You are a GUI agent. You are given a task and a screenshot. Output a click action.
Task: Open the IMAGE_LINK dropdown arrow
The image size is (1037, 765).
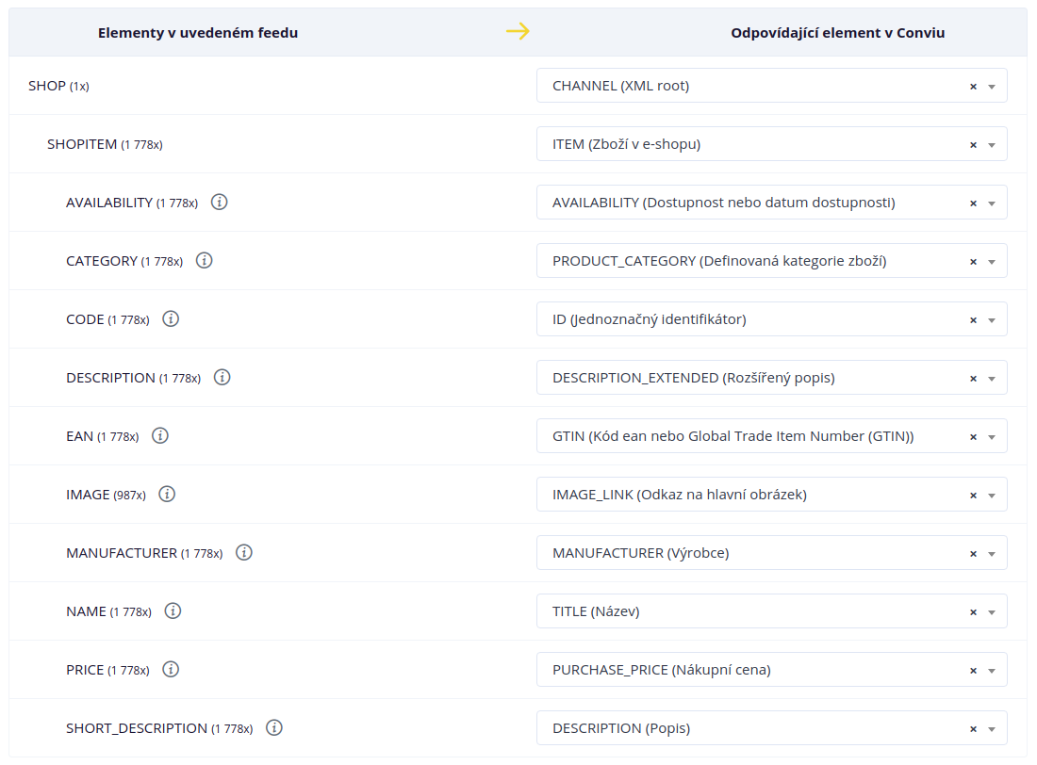tap(992, 496)
